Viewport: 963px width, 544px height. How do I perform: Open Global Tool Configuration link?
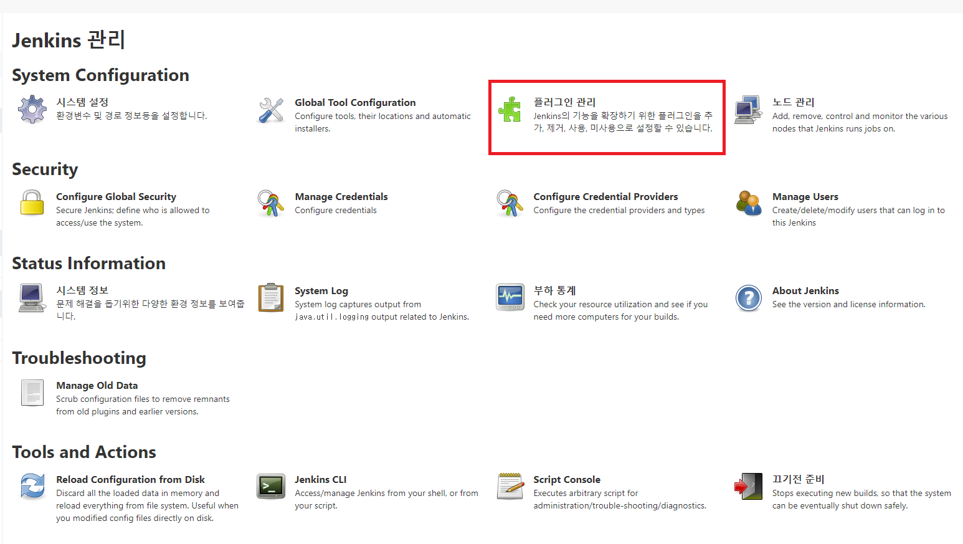pos(355,102)
